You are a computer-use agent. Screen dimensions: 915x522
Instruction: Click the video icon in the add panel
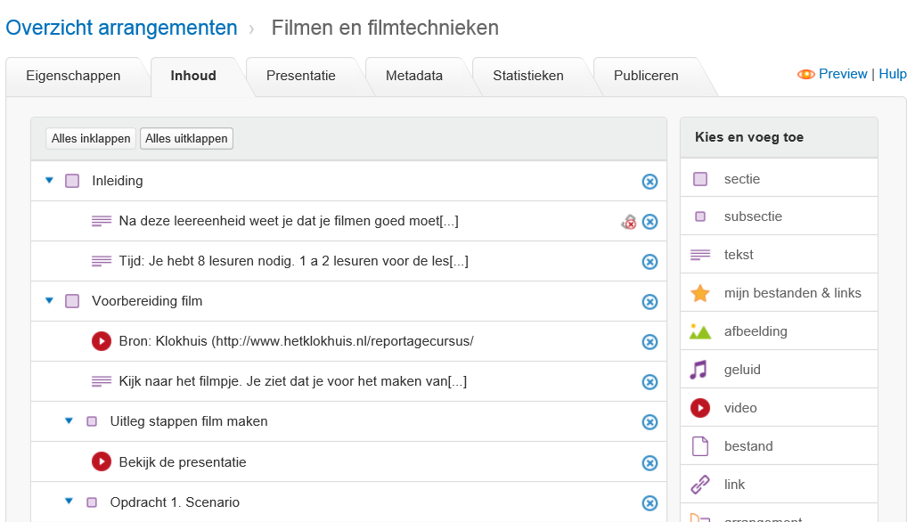(700, 408)
